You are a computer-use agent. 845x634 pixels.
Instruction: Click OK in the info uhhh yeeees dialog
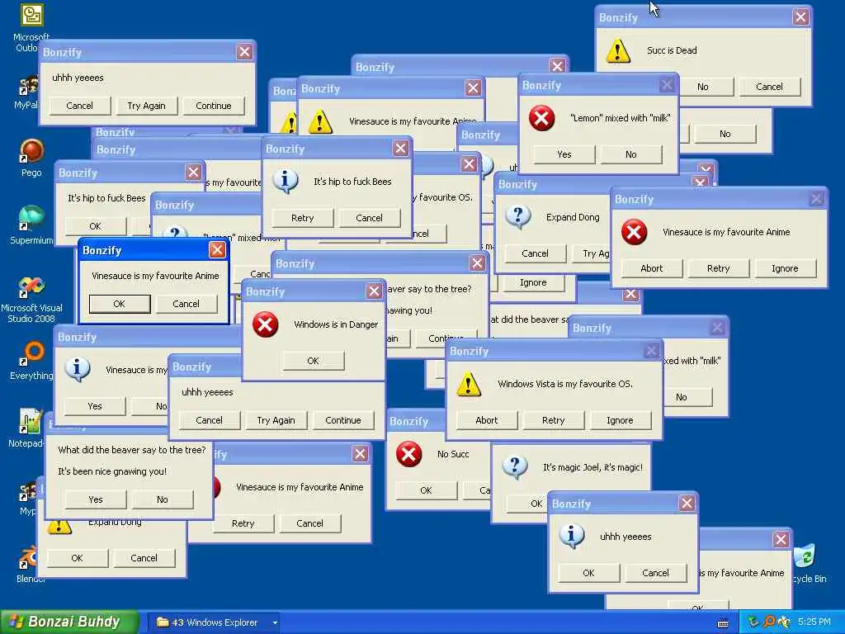click(588, 573)
